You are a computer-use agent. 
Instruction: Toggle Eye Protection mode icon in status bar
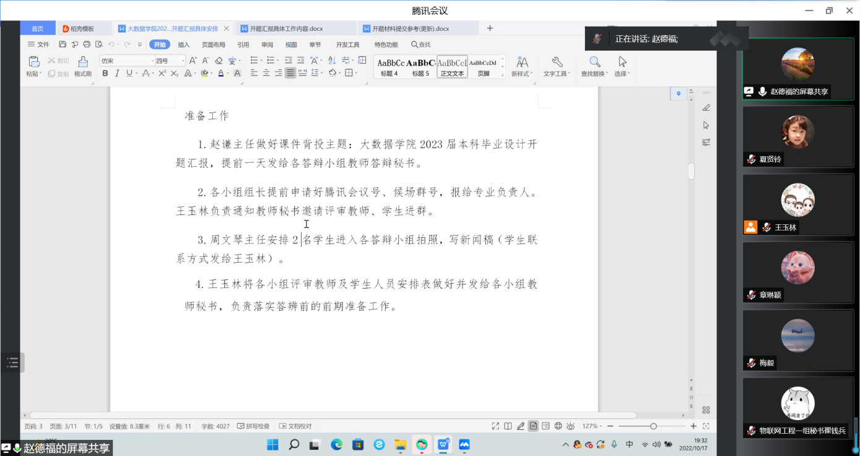point(571,426)
